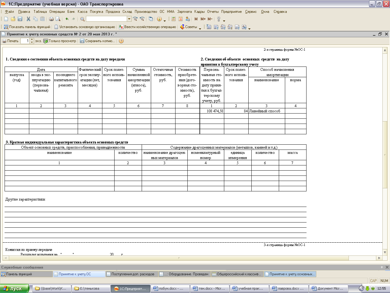Image resolution: width=390 pixels, height=293 pixels.
Task: Click the vertical scrollbar down arrow
Action: pyautogui.click(x=385, y=252)
